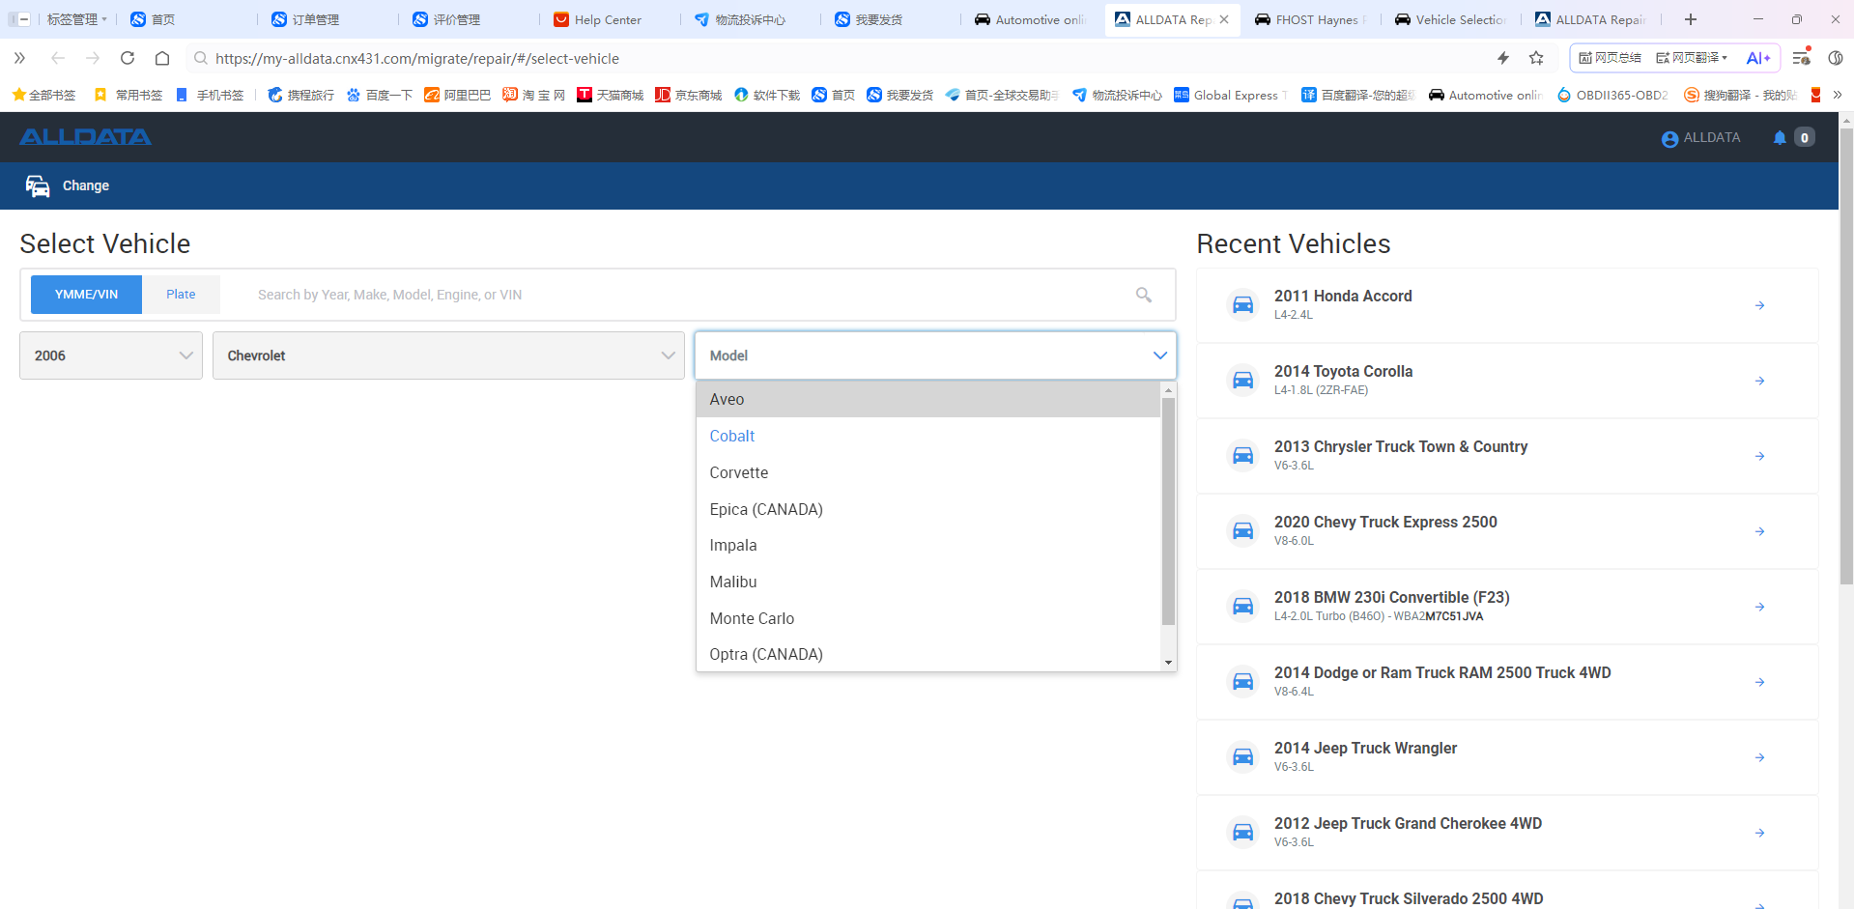Click arrow on 2013 Chrysler Town & Country card
The width and height of the screenshot is (1854, 909).
1760,456
